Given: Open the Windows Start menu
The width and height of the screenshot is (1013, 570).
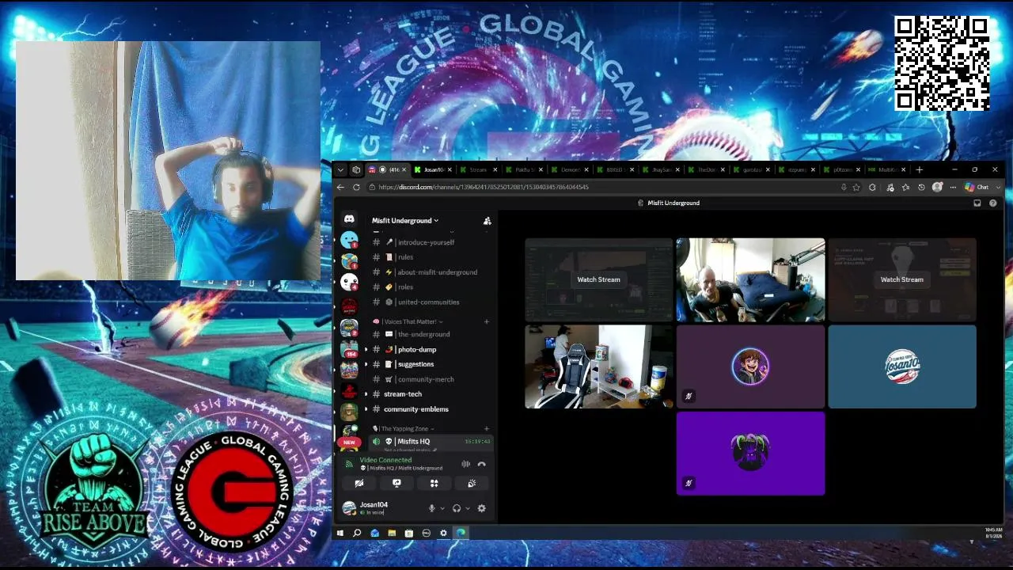Looking at the screenshot, I should pos(340,533).
